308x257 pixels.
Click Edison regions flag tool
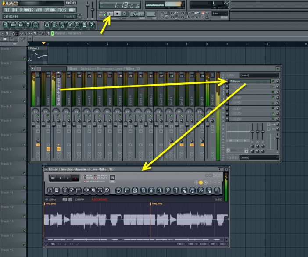tap(79, 190)
